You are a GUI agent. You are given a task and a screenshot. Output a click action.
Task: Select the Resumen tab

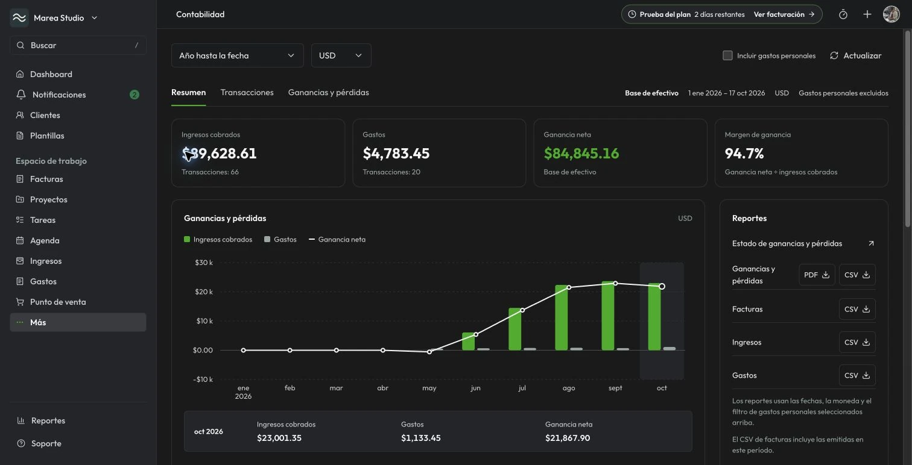(188, 93)
